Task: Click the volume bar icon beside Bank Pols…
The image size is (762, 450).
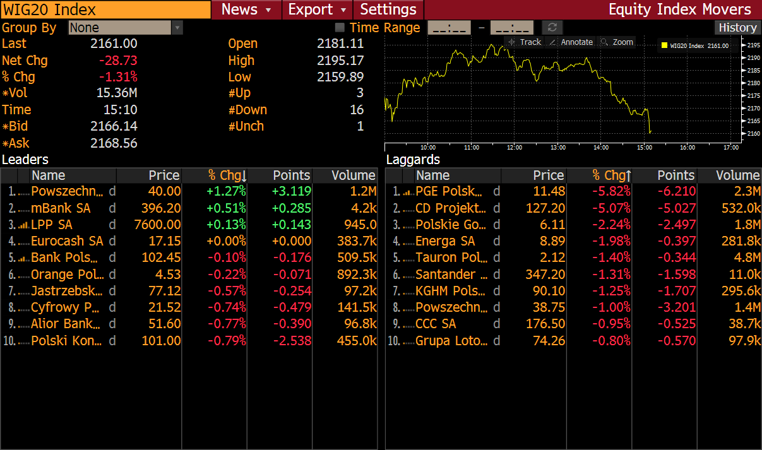Action: [24, 258]
